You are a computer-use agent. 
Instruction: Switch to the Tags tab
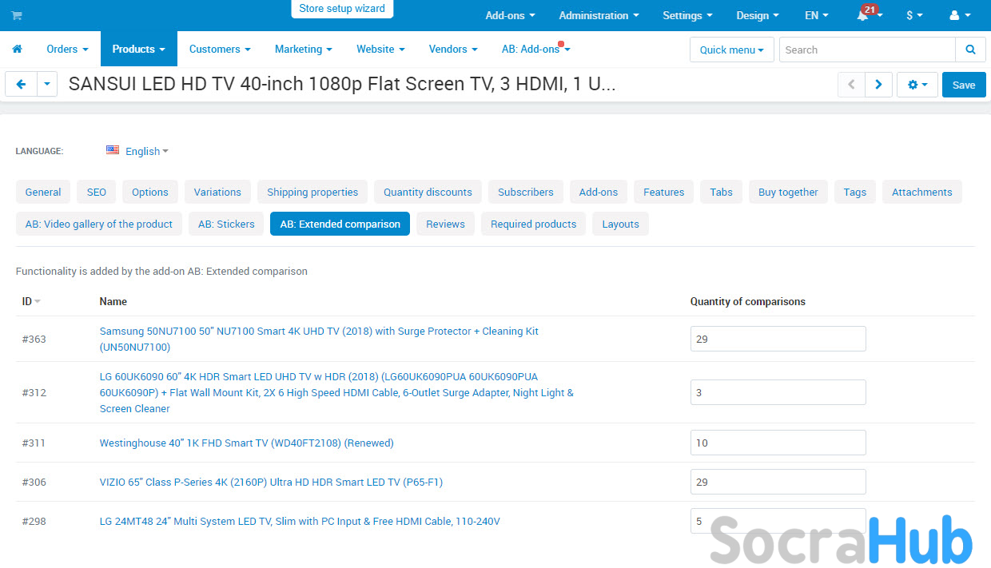click(x=855, y=192)
